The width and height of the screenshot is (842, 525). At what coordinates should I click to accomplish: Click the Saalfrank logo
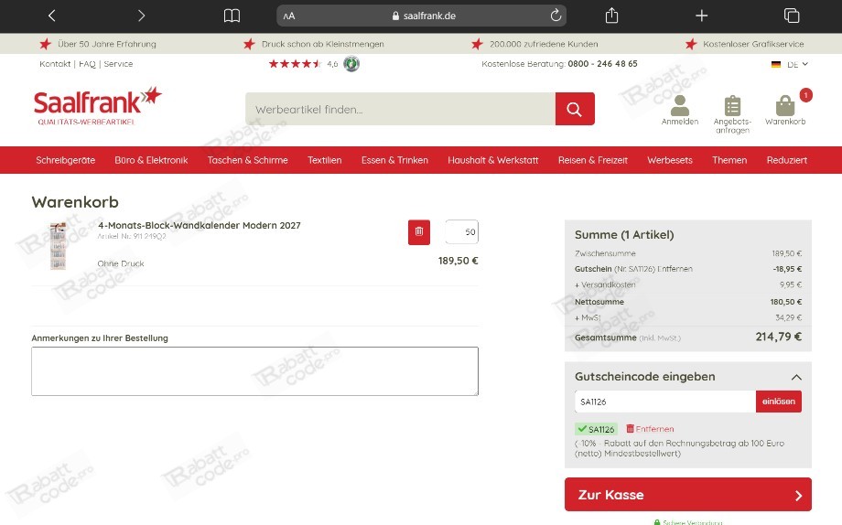coord(97,106)
